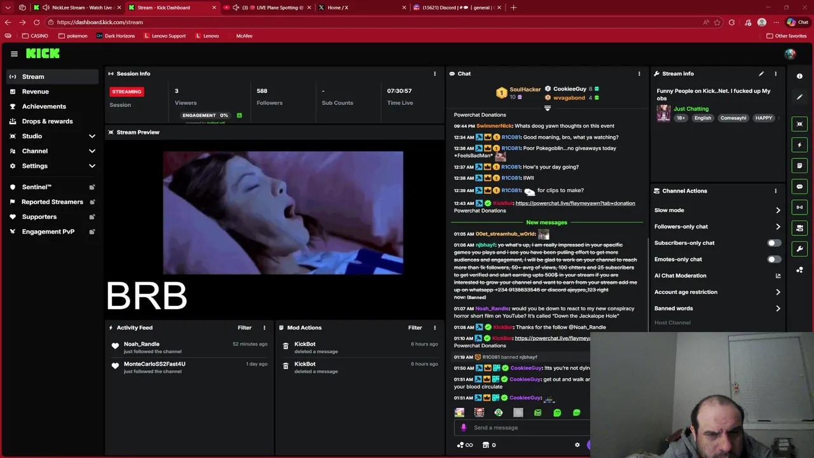Screen dimensions: 814x458
Task: Open Sentinel sidebar item
Action: point(53,187)
